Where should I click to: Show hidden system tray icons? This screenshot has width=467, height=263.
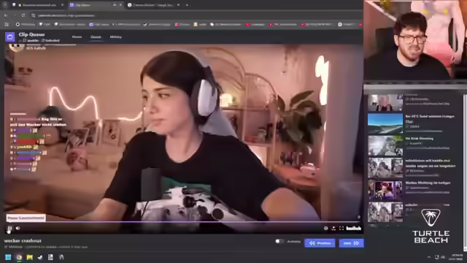[x=429, y=257]
